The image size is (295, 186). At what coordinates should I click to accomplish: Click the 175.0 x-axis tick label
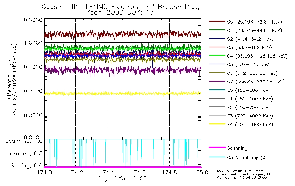click(x=201, y=172)
